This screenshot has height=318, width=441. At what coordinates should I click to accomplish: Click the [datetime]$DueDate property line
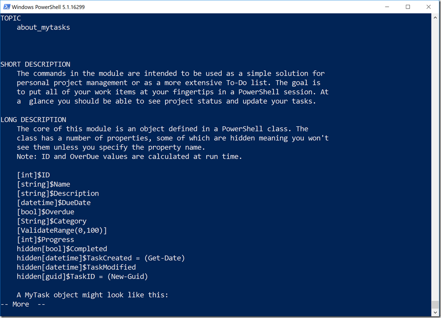tap(54, 203)
